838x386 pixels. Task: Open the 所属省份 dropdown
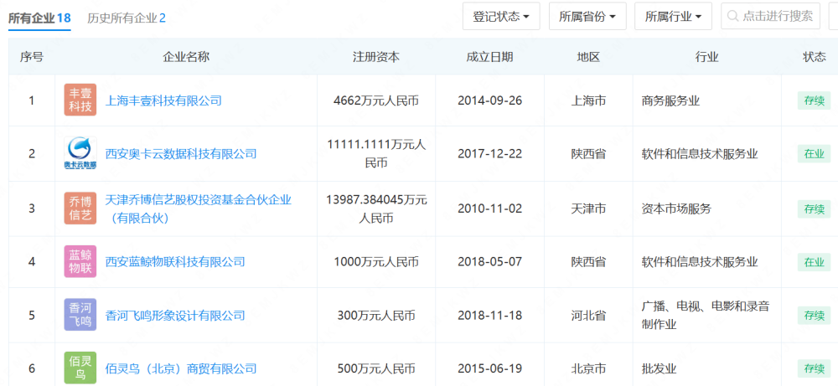[x=587, y=16]
